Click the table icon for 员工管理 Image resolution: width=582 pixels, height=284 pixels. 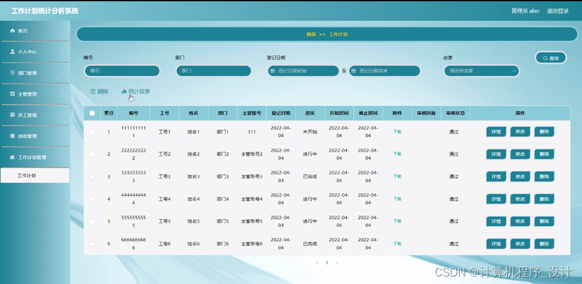tap(12, 115)
